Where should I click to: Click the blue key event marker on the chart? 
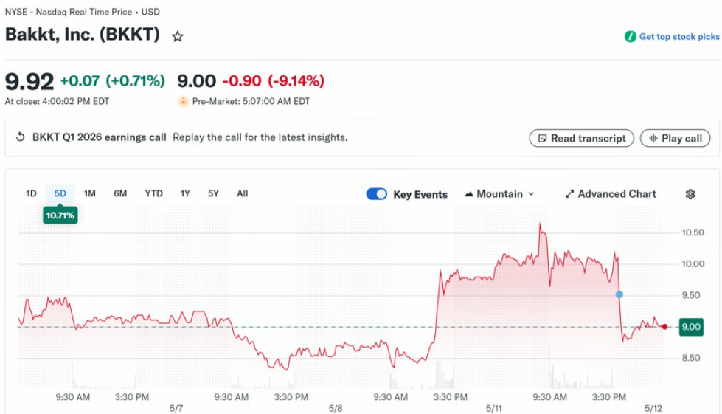(619, 294)
